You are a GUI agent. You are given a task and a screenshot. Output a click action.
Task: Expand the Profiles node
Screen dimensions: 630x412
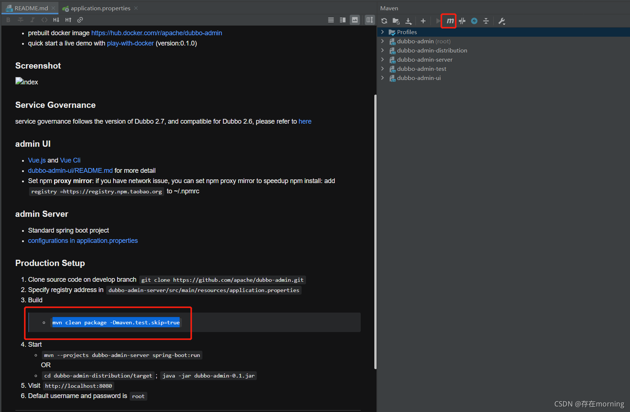382,32
